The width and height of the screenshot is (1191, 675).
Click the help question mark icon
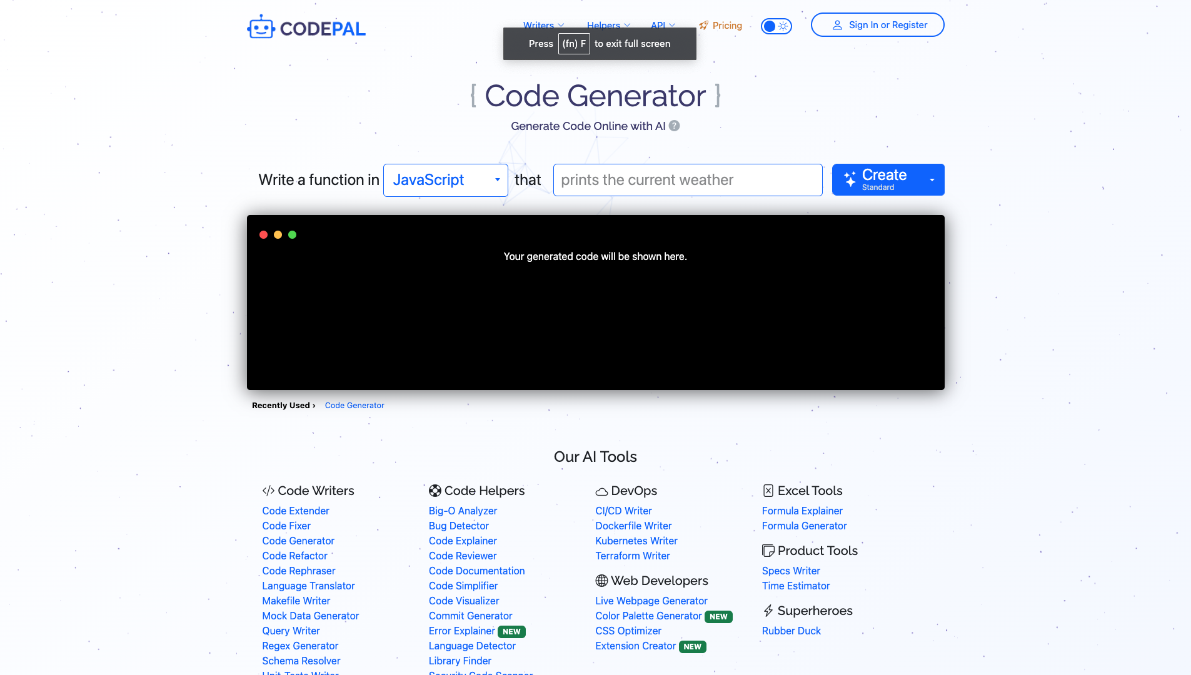click(x=674, y=126)
